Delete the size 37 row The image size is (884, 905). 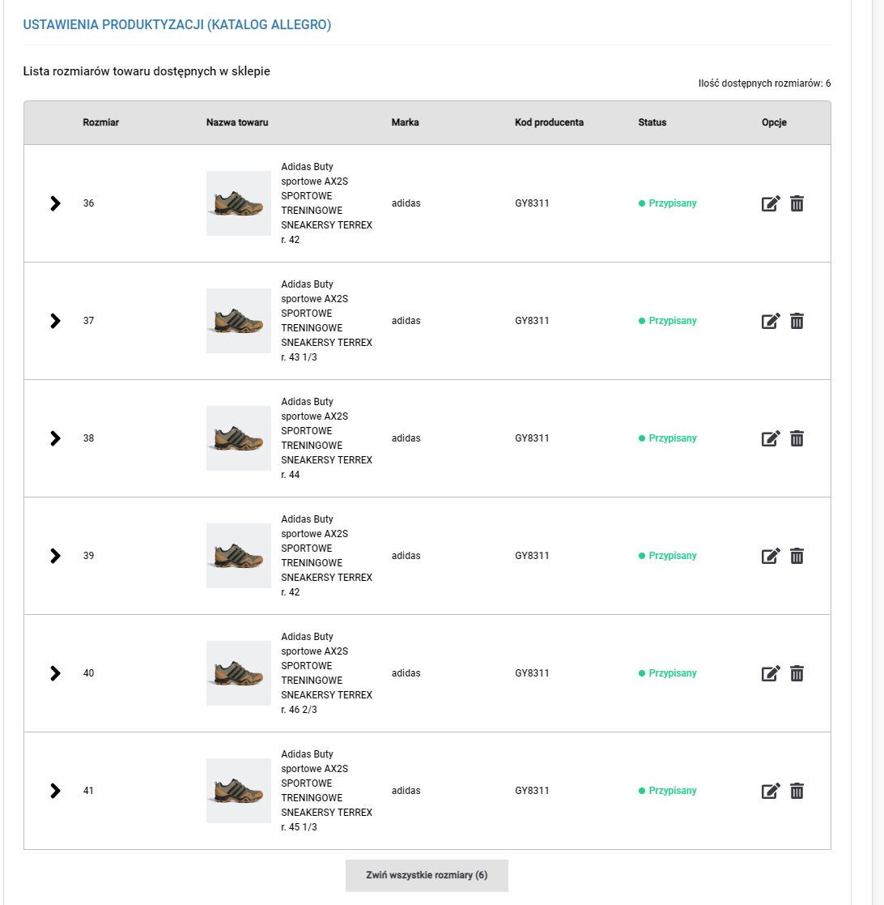pyautogui.click(x=797, y=321)
